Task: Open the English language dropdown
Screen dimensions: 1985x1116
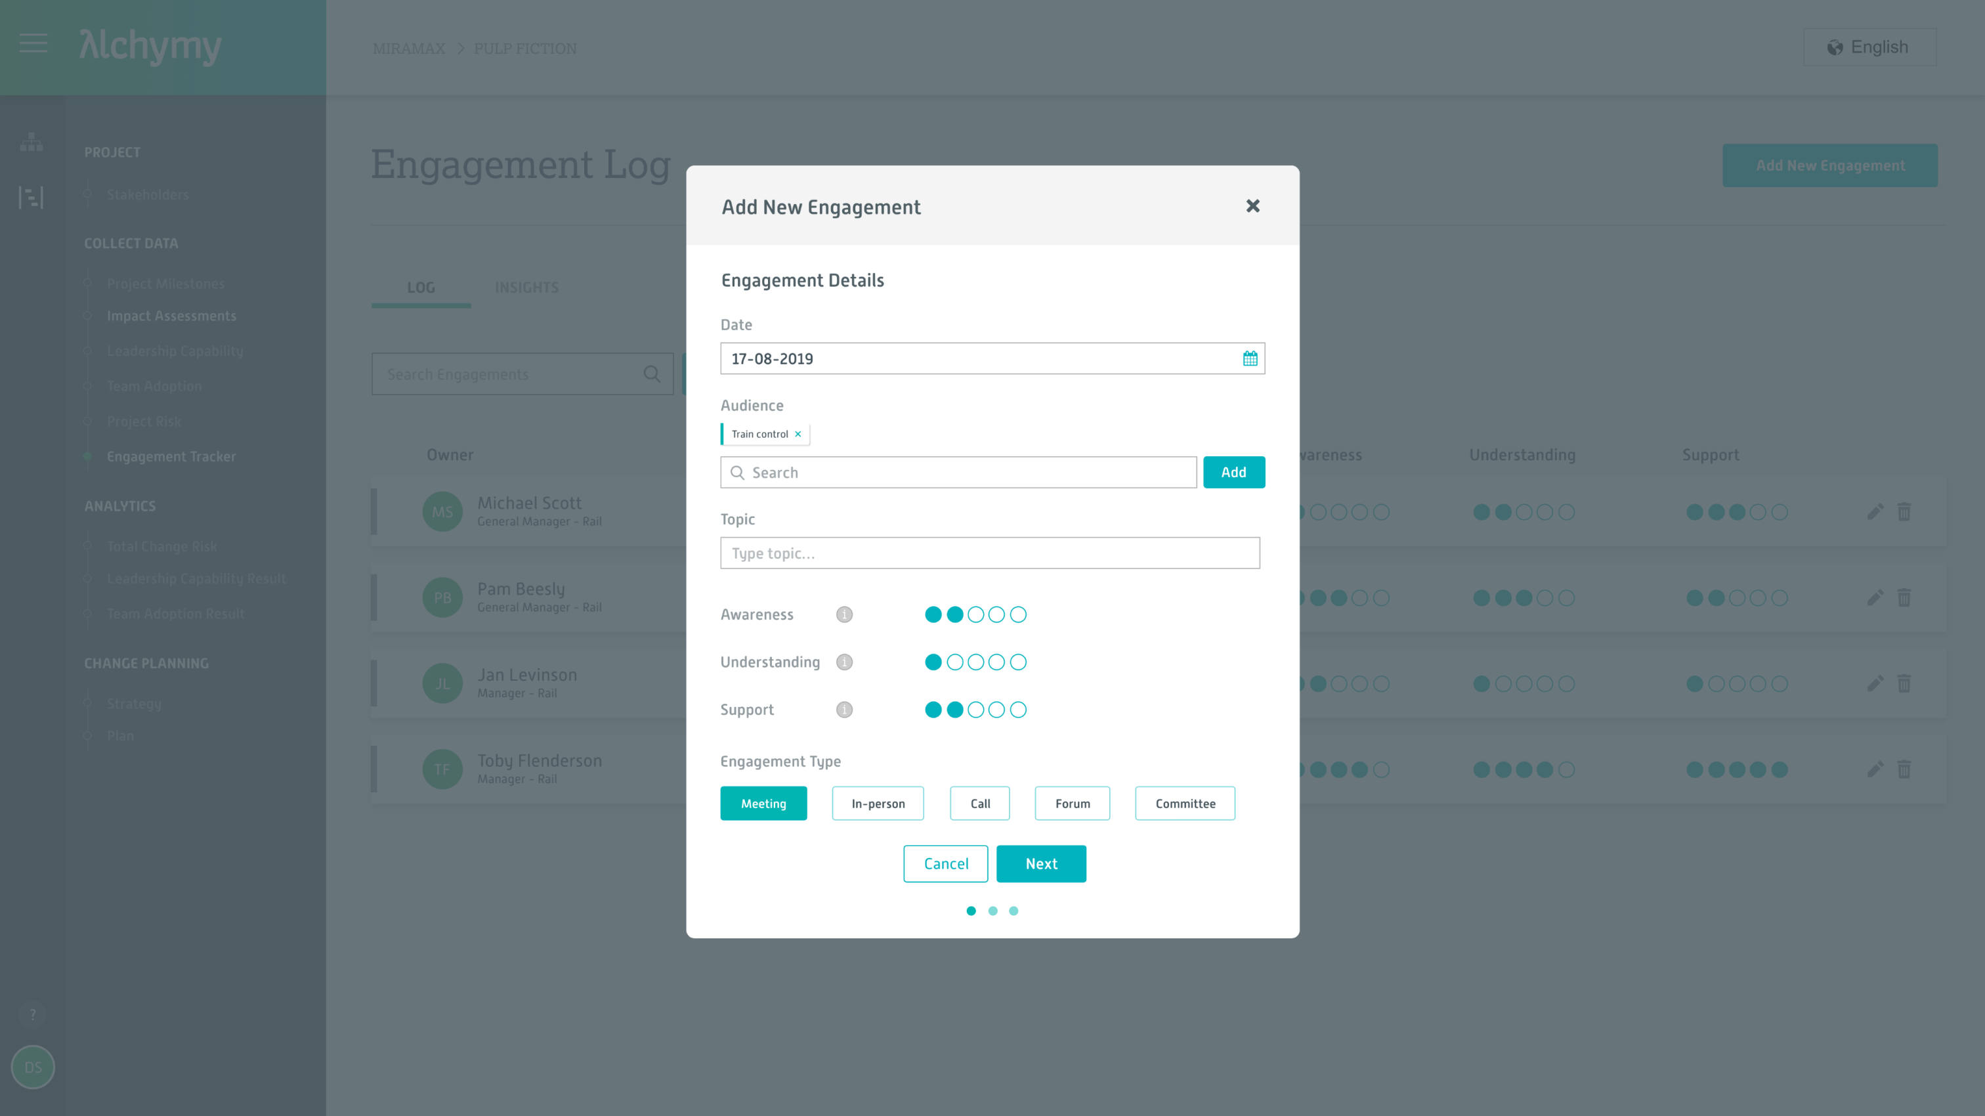Action: [1869, 46]
